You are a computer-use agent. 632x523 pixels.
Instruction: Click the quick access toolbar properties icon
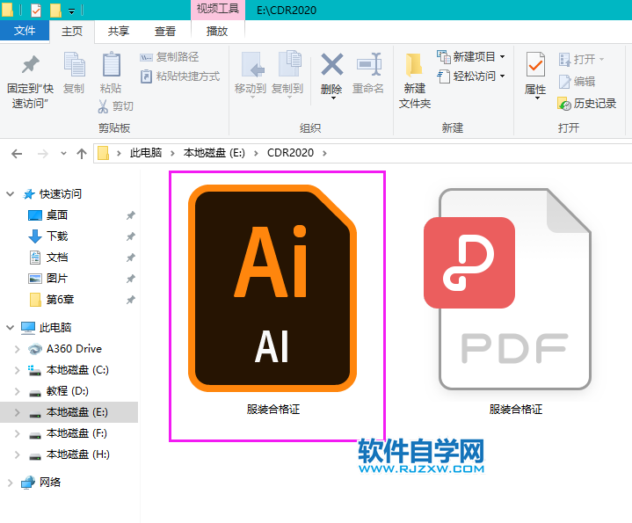point(36,10)
